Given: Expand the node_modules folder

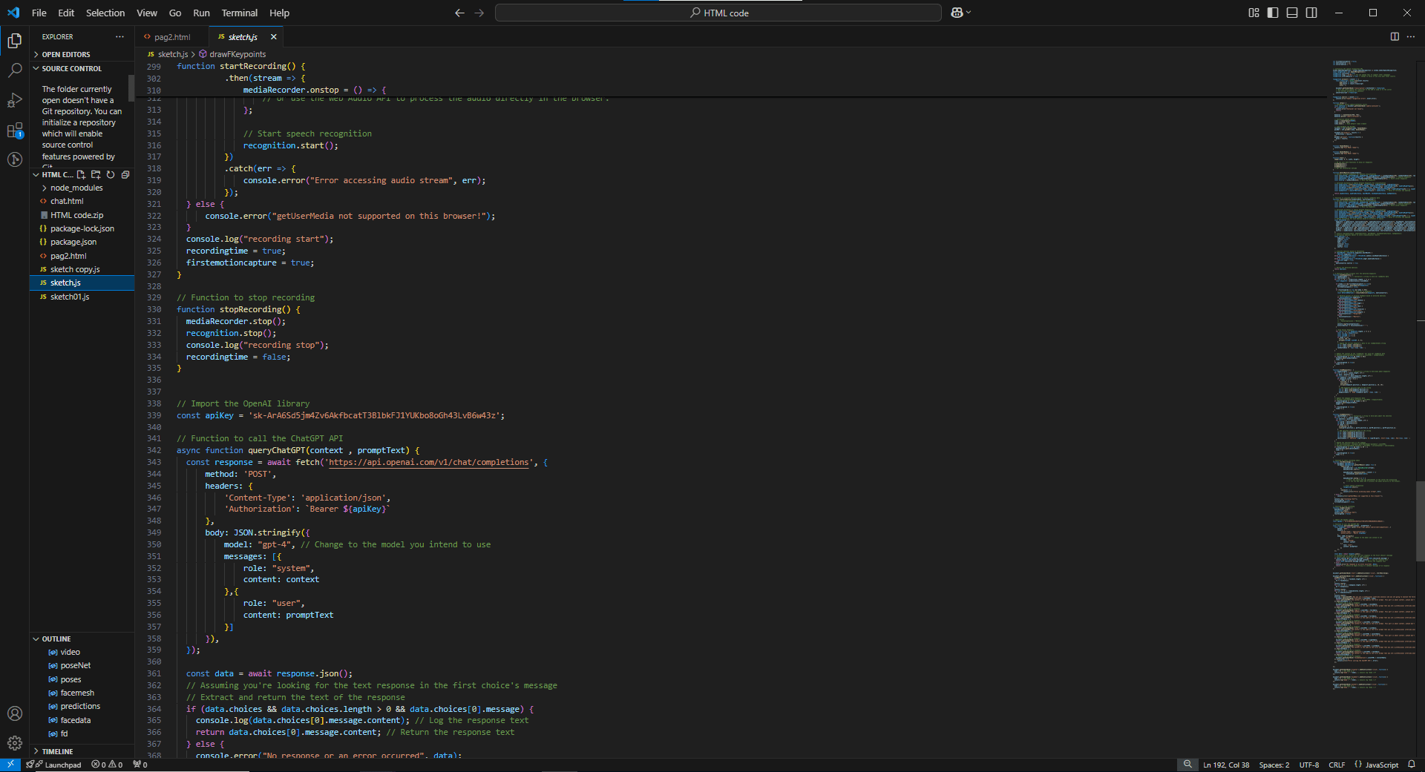Looking at the screenshot, I should [x=76, y=188].
